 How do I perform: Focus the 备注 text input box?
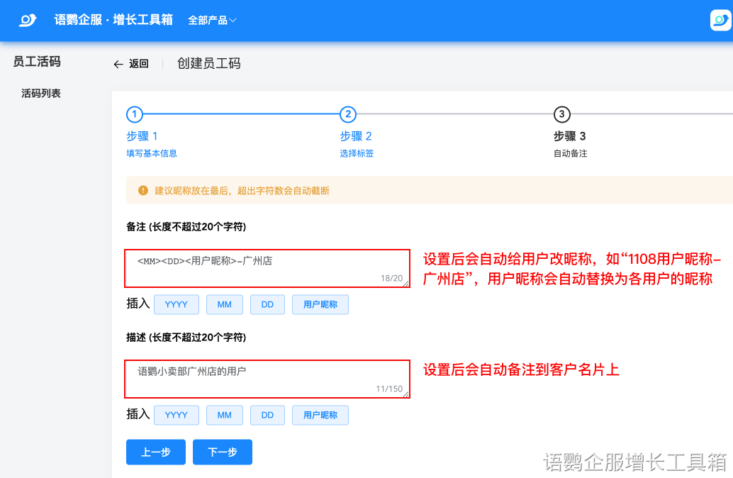[x=267, y=268]
